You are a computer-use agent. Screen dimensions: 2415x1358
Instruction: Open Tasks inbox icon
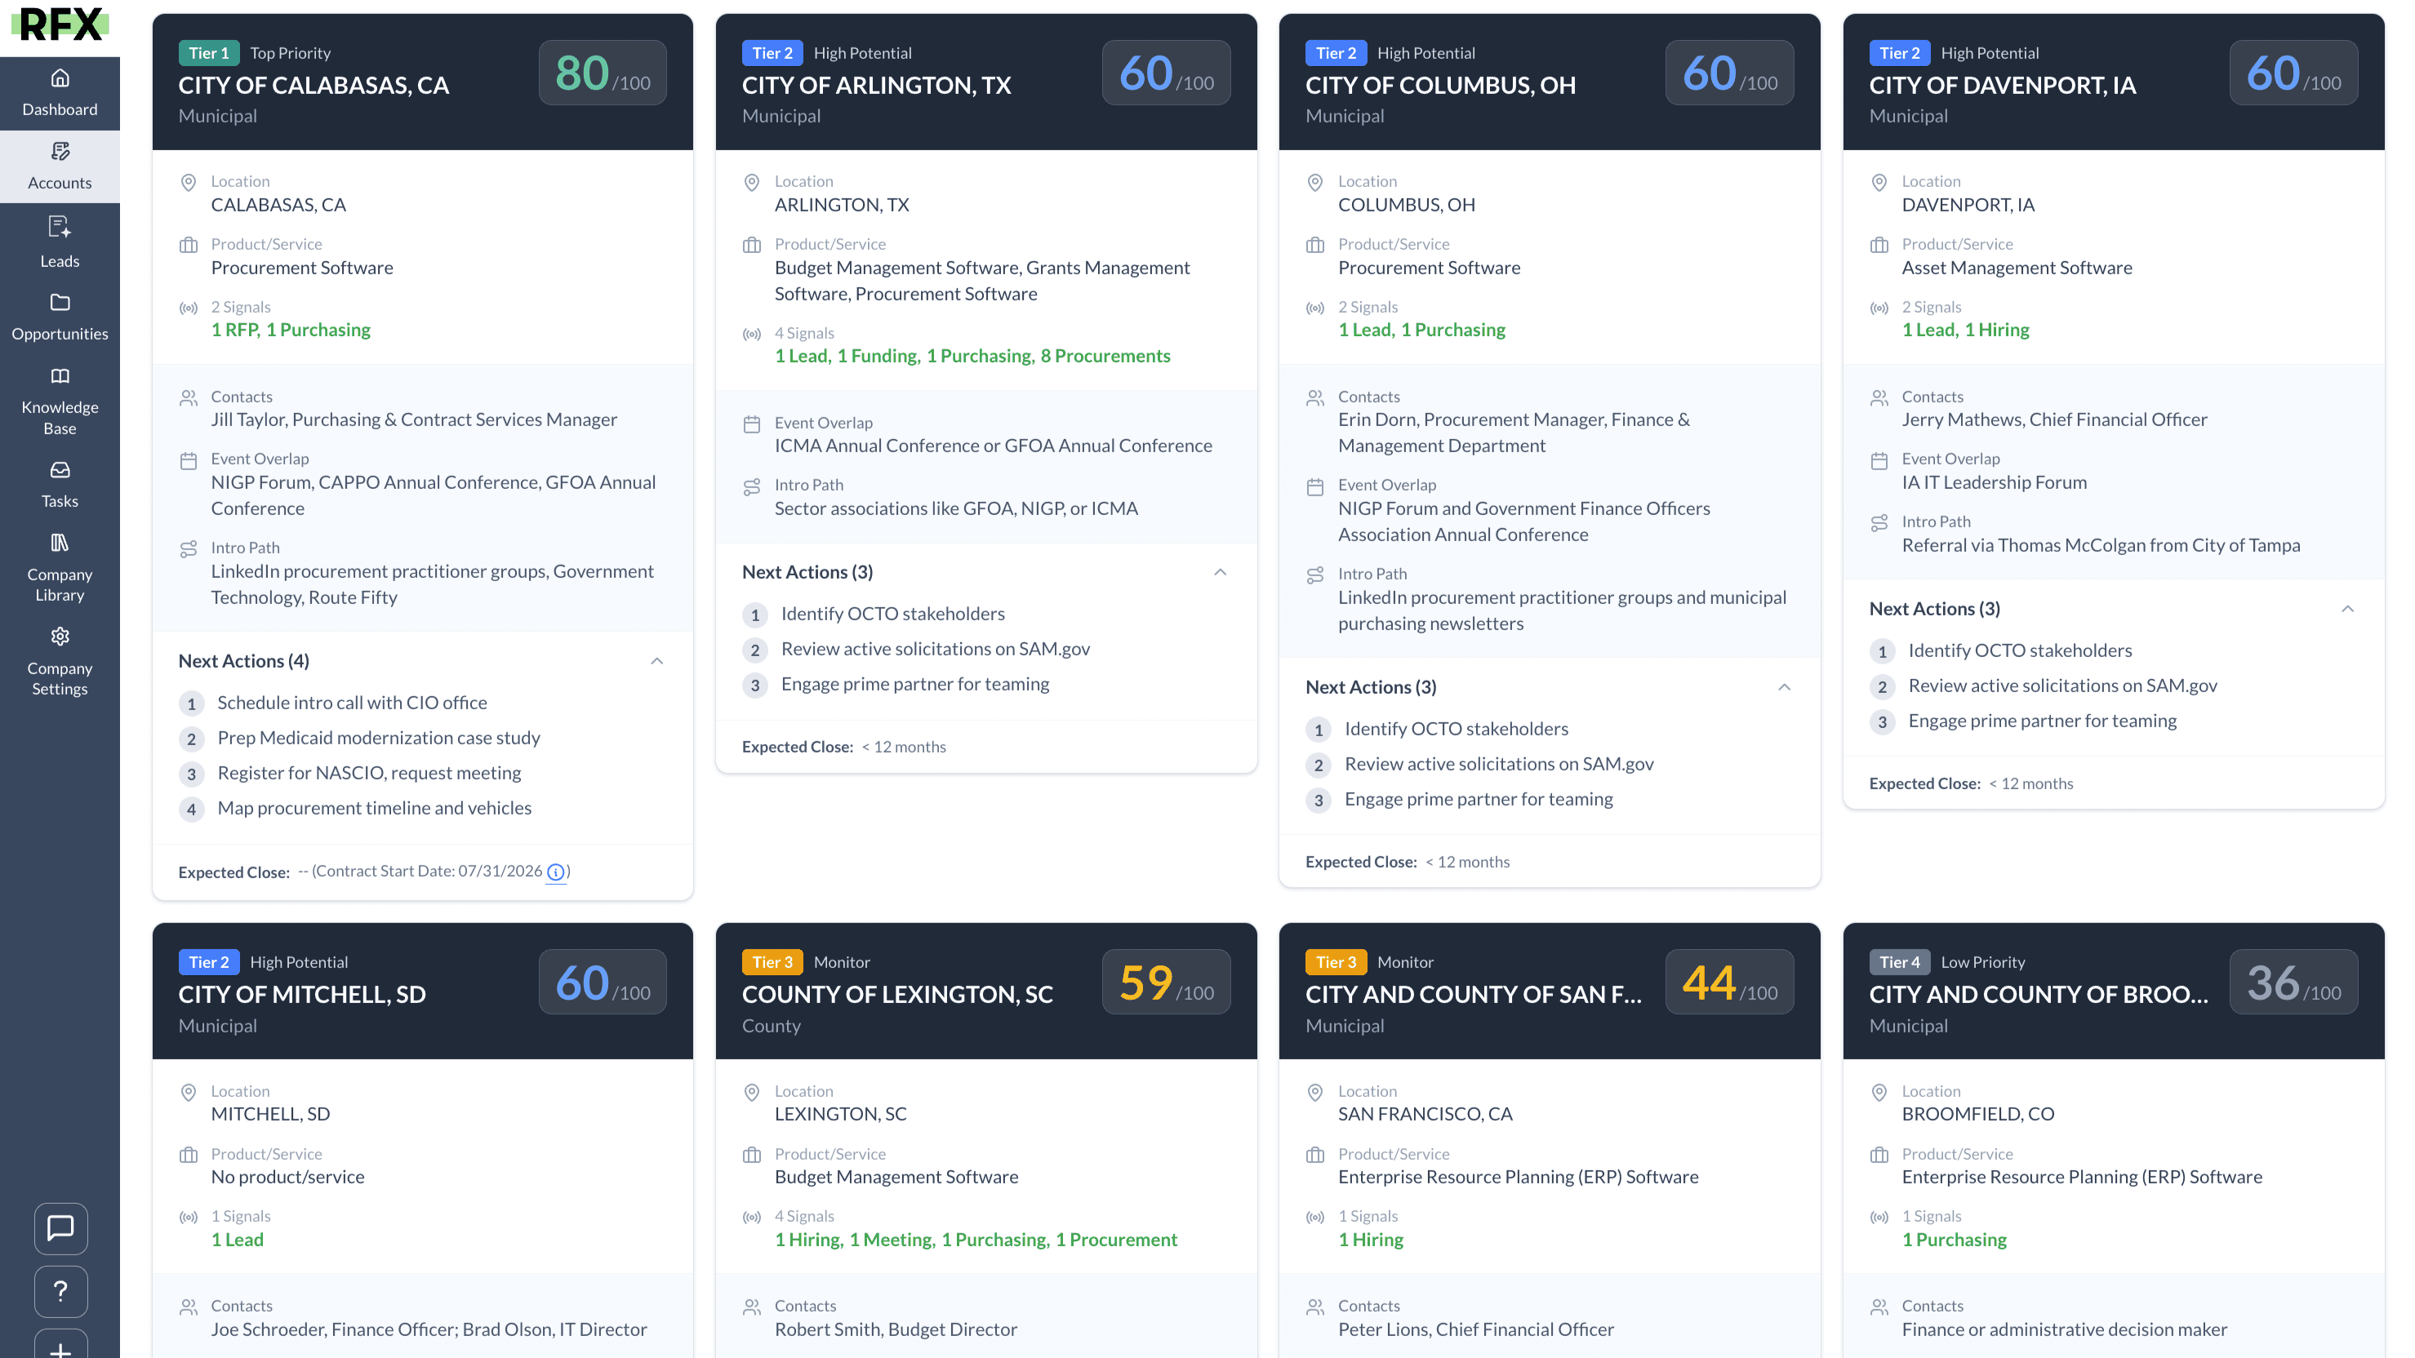[x=60, y=469]
